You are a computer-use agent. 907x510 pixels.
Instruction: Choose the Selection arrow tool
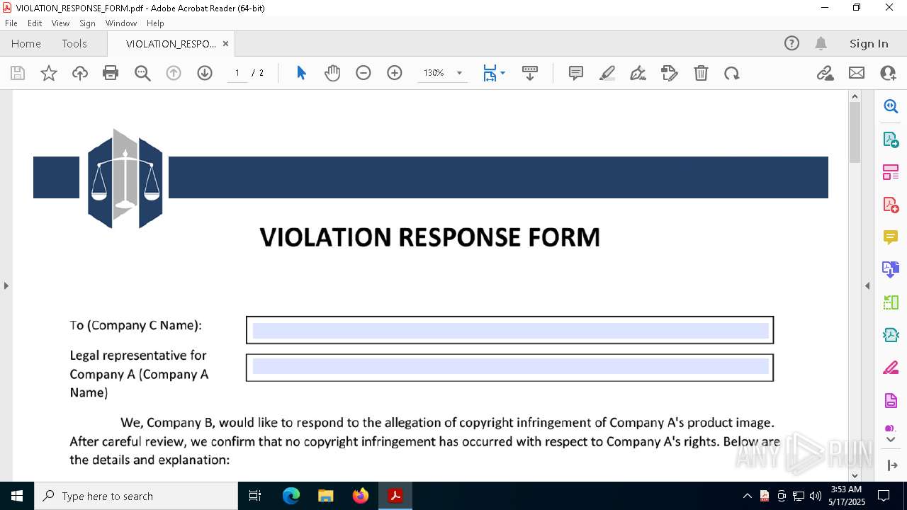pyautogui.click(x=301, y=73)
